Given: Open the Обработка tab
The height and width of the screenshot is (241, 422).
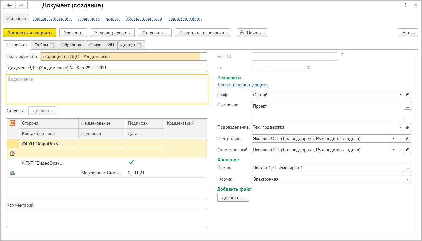Looking at the screenshot, I should click(72, 45).
